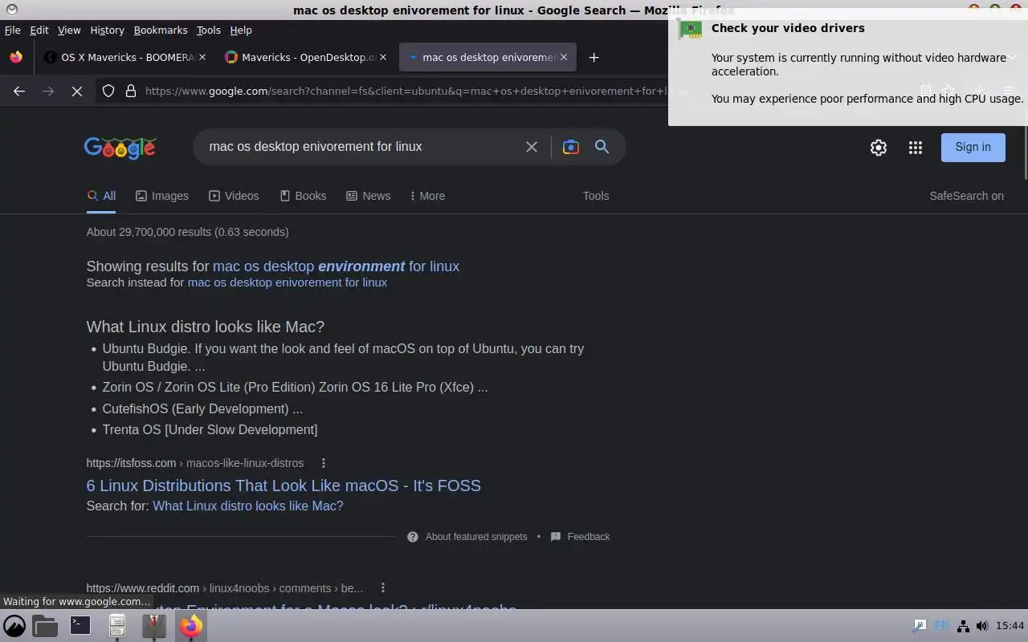Focus the Firefox URL address bar
Viewport: 1028px width, 642px height.
tap(406, 91)
